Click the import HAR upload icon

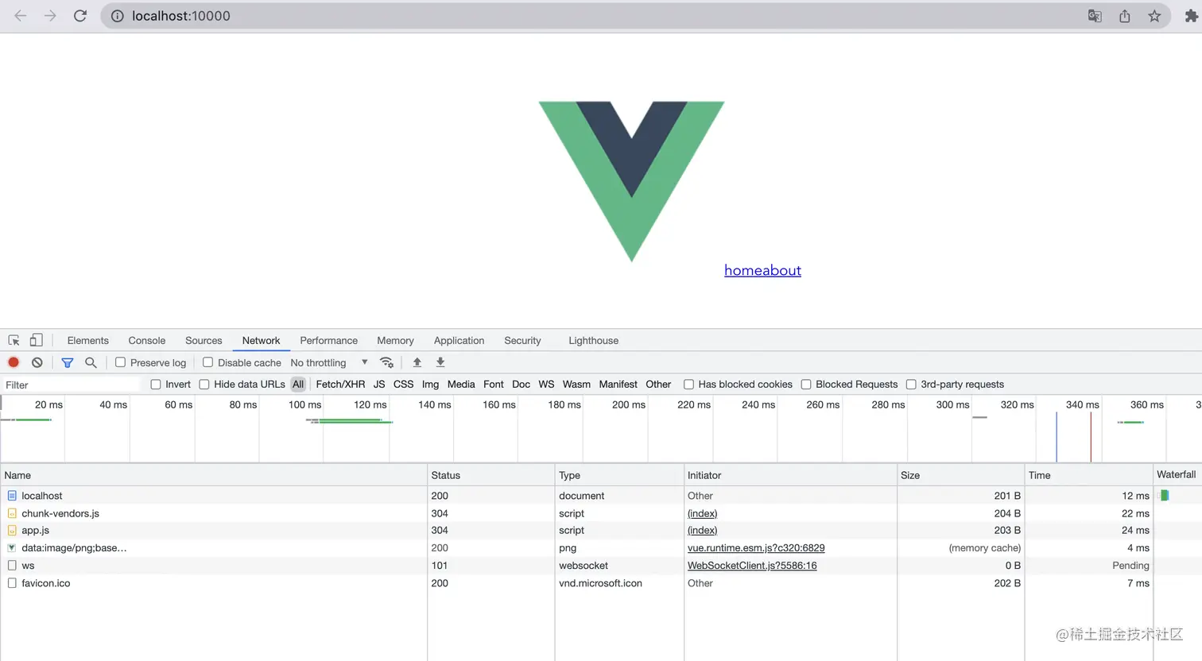[x=417, y=362]
